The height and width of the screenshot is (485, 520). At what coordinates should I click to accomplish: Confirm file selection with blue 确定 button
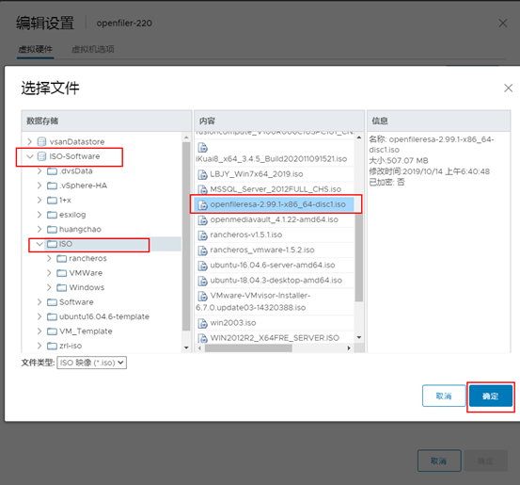tap(491, 396)
